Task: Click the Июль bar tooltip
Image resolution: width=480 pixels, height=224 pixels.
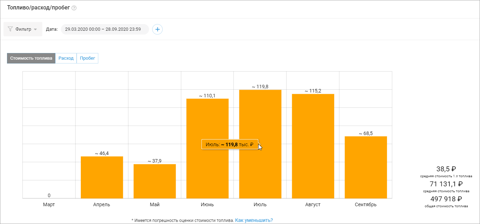Action: tap(230, 144)
